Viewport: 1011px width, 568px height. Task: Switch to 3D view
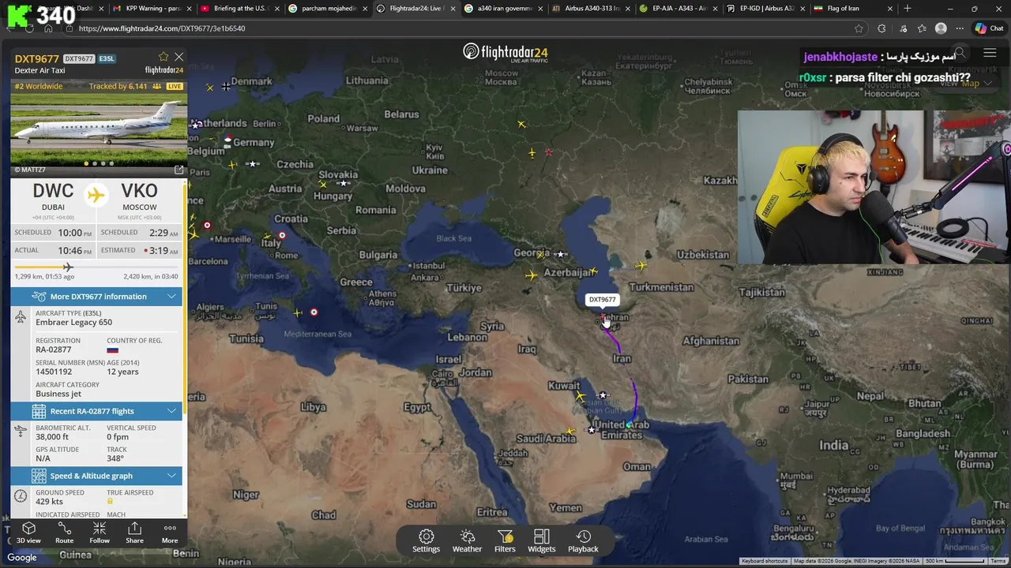(28, 532)
